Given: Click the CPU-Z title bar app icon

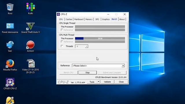Looking at the screenshot, I should tap(58, 14).
